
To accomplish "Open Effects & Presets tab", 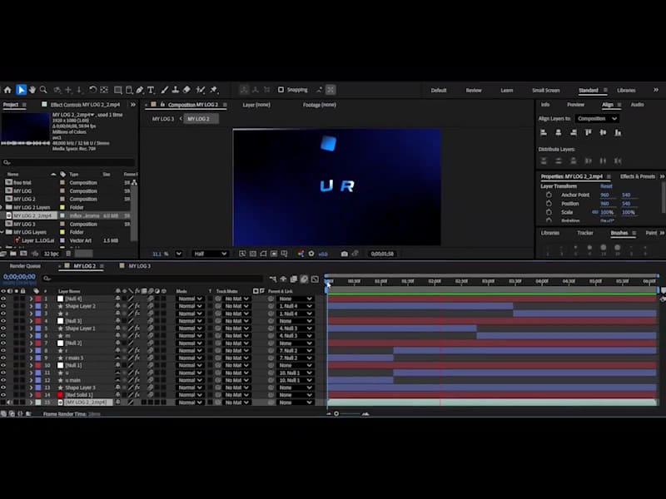I will (638, 176).
